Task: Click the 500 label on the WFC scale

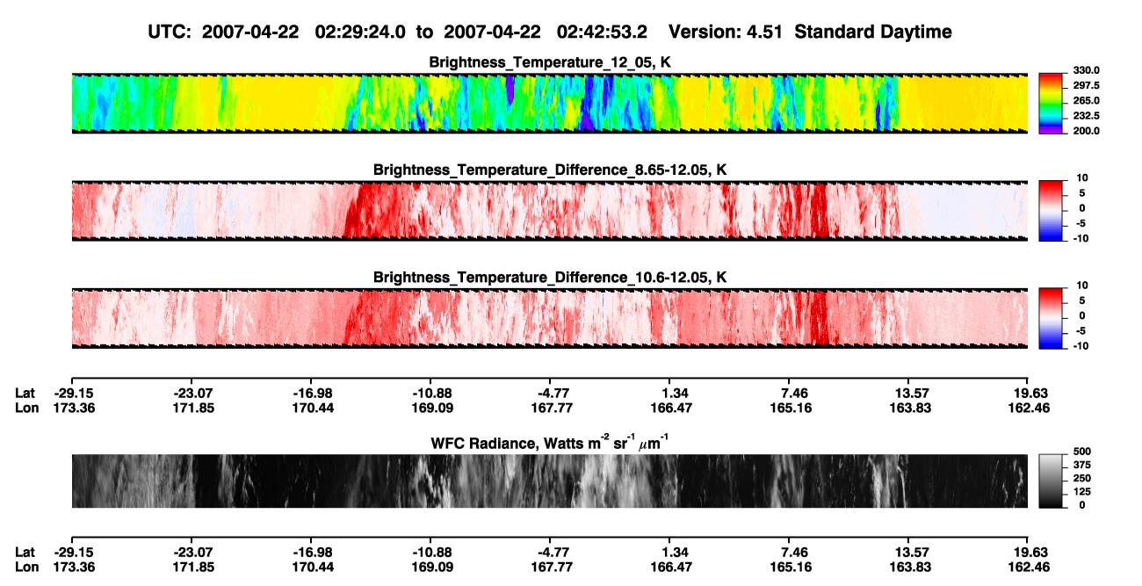Action: [x=1082, y=452]
